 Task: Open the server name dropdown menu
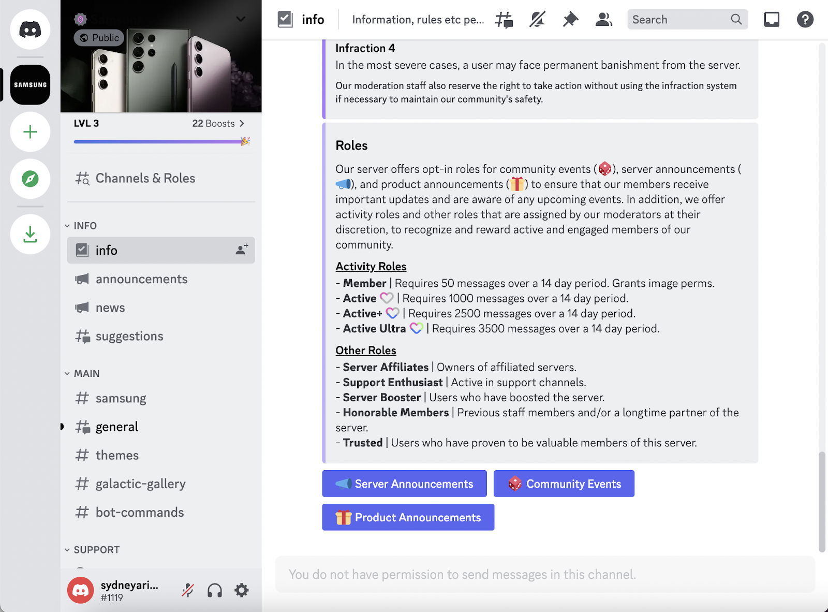point(240,19)
